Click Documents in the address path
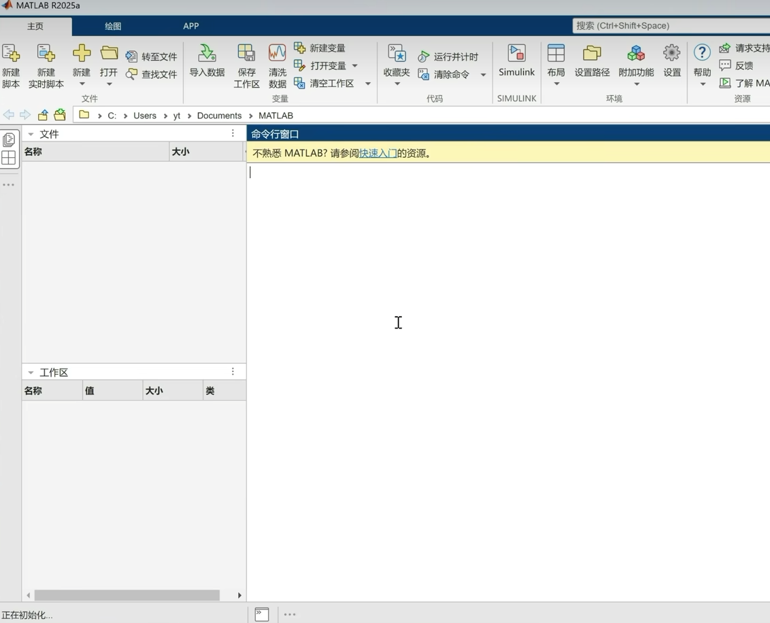The image size is (770, 623). point(219,116)
